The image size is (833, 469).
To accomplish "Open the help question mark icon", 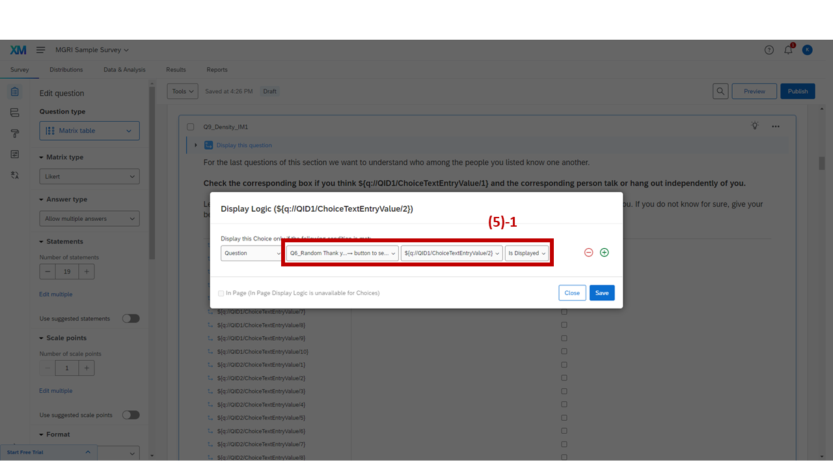I will tap(769, 50).
